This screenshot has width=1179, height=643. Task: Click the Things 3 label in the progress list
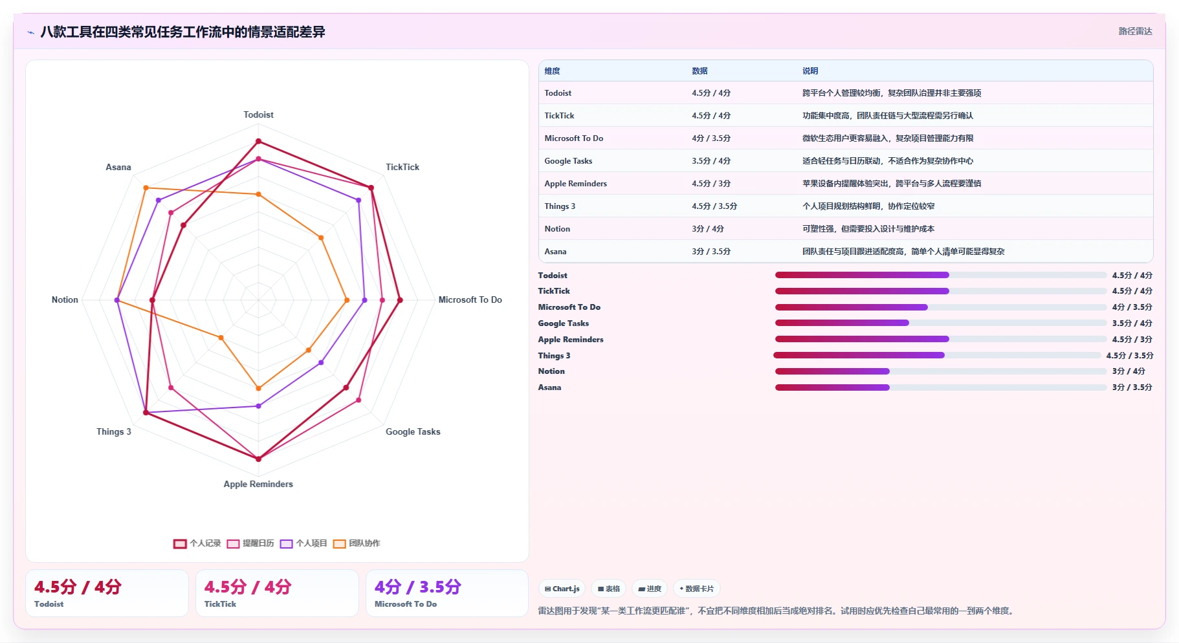point(554,356)
